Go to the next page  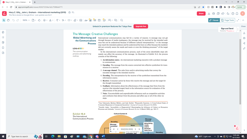[x=135, y=129]
